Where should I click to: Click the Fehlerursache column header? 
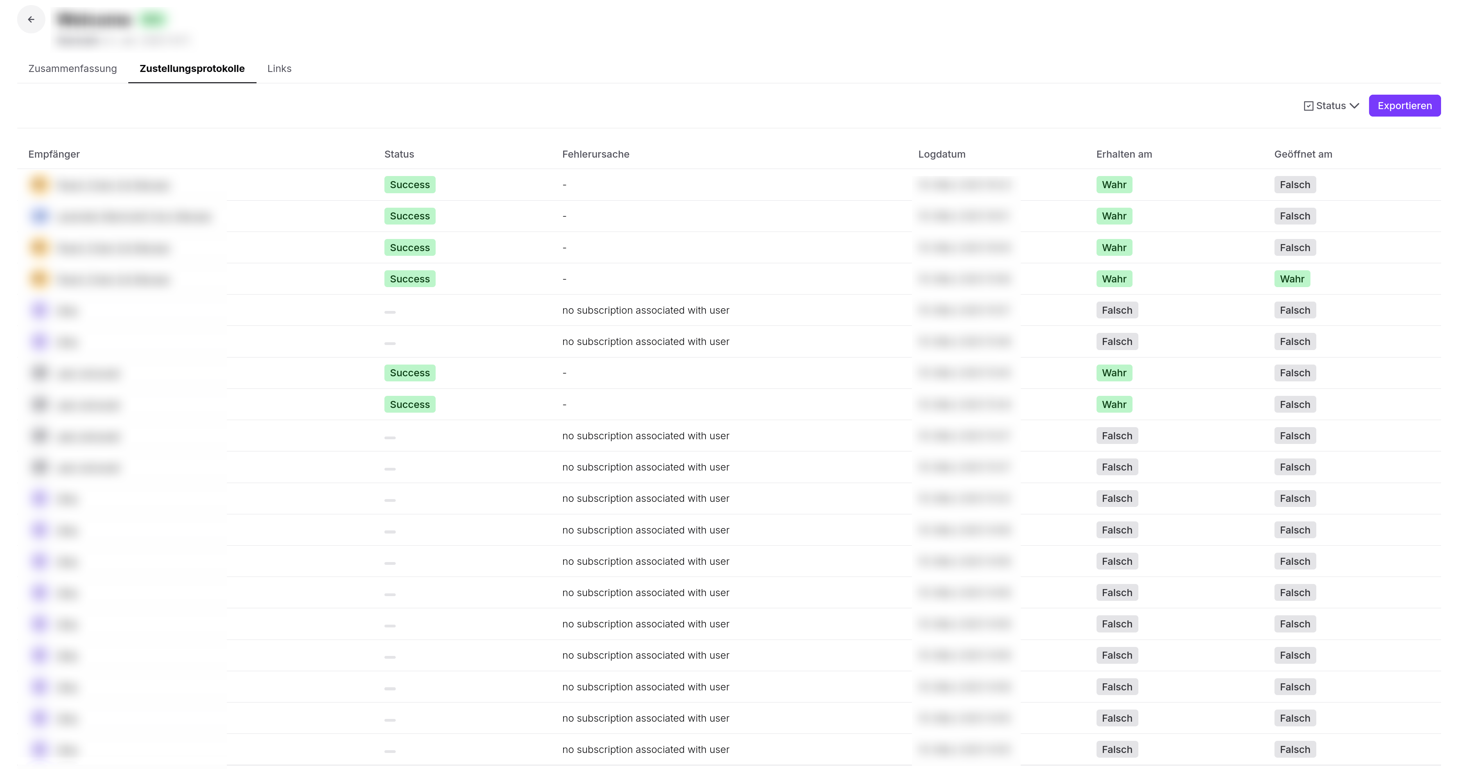point(596,154)
